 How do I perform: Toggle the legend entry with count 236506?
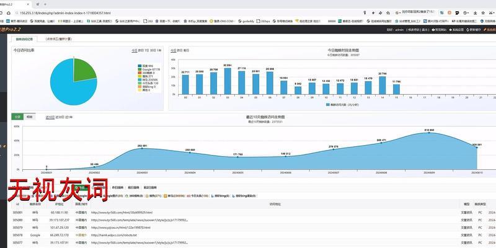[148, 80]
